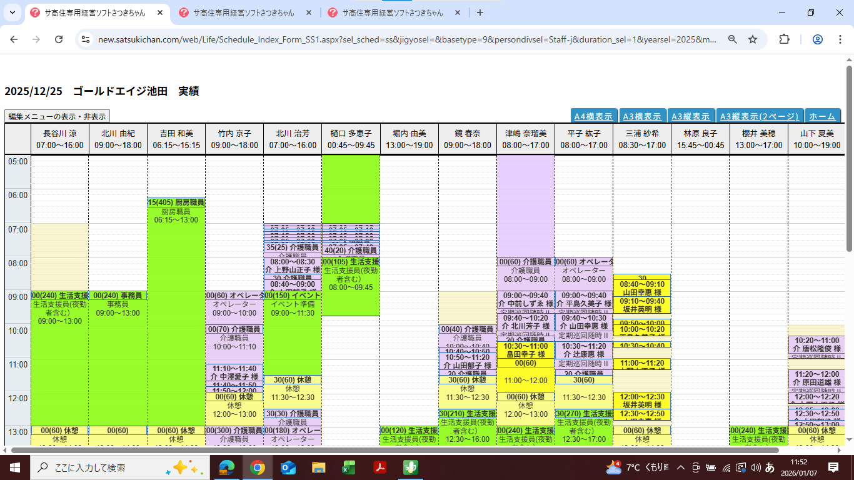Toggle the edit menu show/hide button

tap(57, 116)
